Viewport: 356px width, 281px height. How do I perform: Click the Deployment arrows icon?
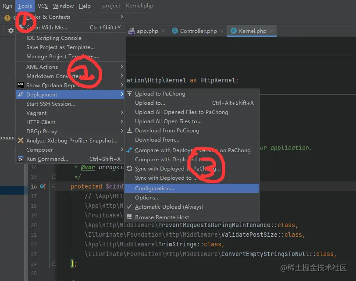click(21, 94)
